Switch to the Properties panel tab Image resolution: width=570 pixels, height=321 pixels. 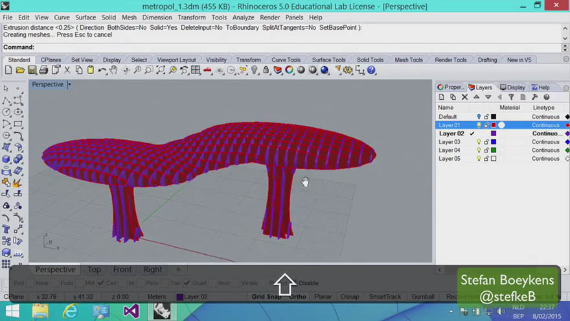(x=451, y=88)
